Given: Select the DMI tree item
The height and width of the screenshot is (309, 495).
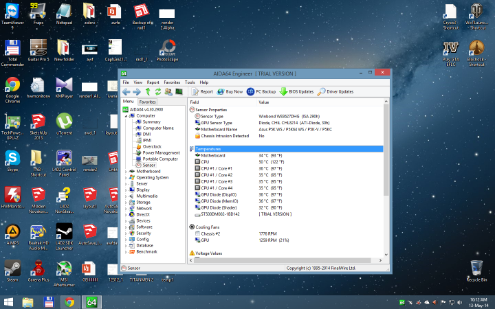Looking at the screenshot, I should click(x=147, y=135).
